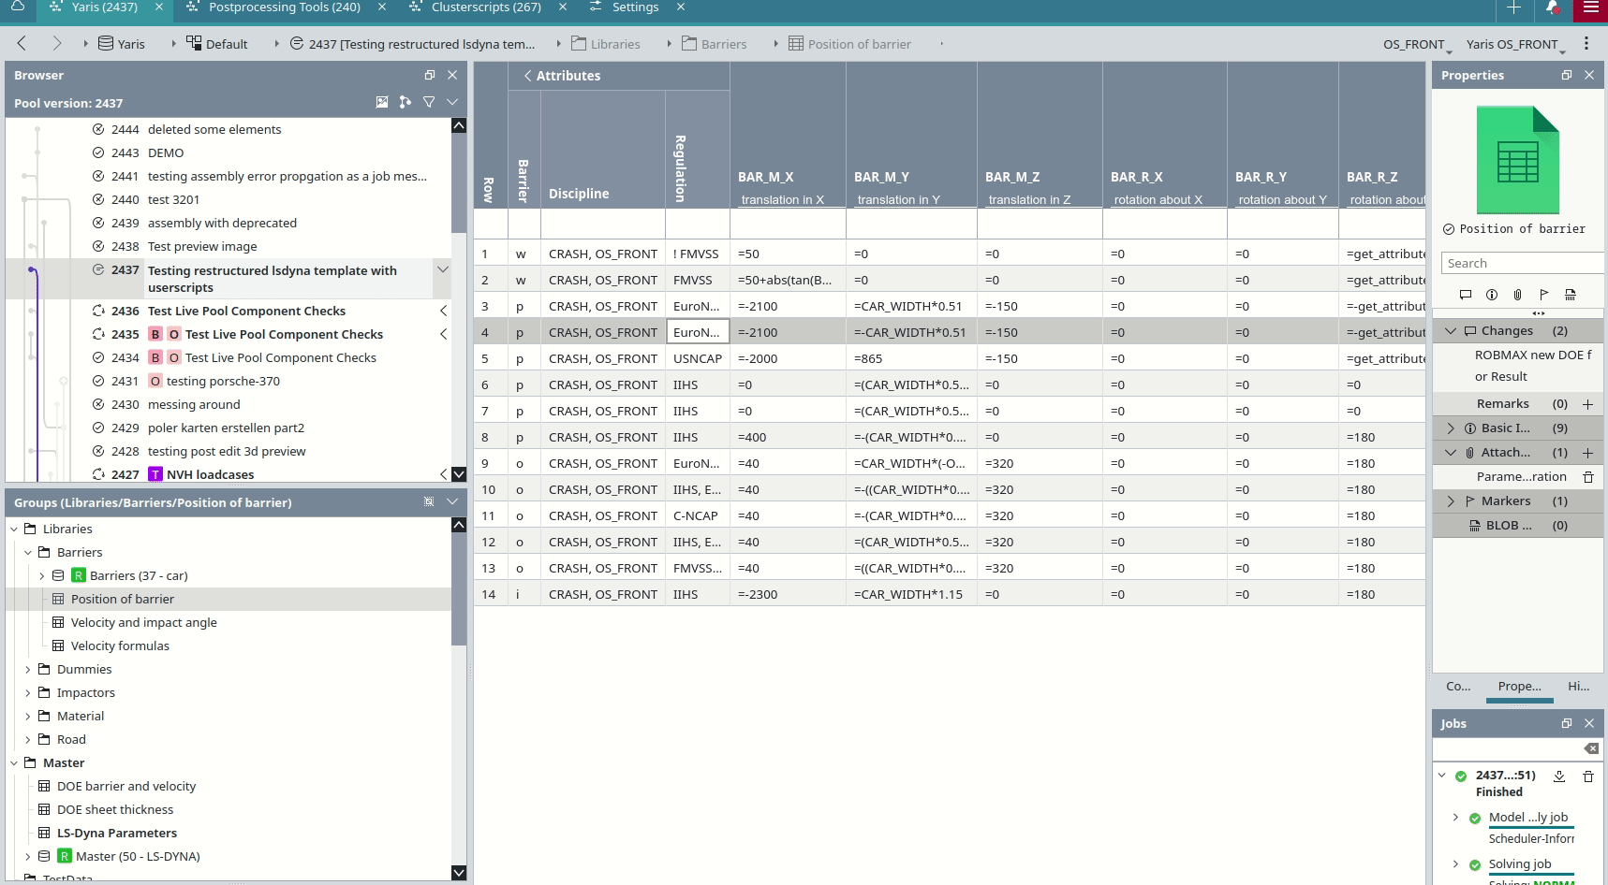Viewport: 1608px width, 885px height.
Task: Open the kebab menu at breadcrumb bar's right end
Action: [1586, 43]
